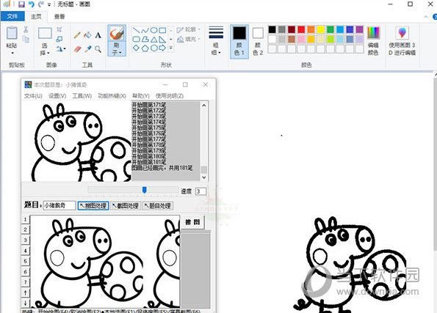Viewport: 437px width, 313px height.
Task: Click result number 1 button
Action: click(x=25, y=219)
